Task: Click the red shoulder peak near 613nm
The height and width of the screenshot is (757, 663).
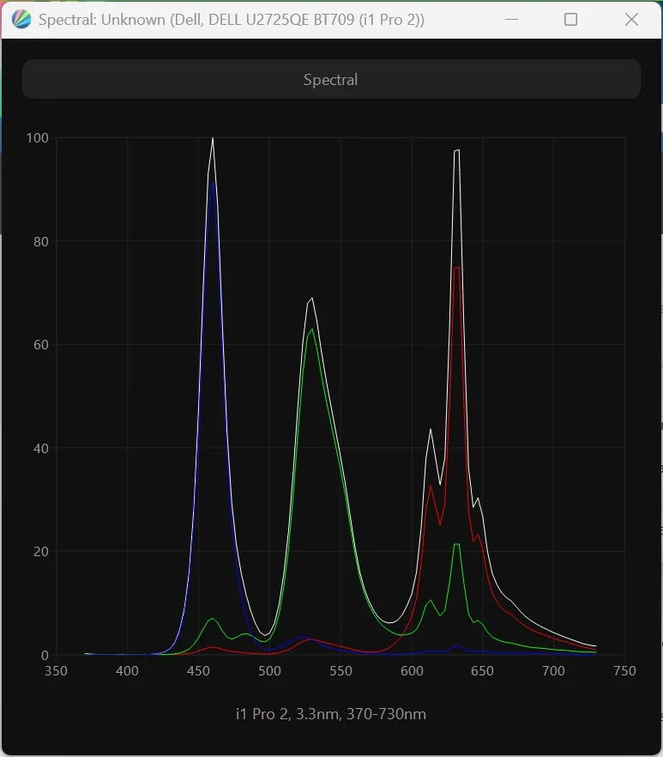Action: (x=431, y=486)
